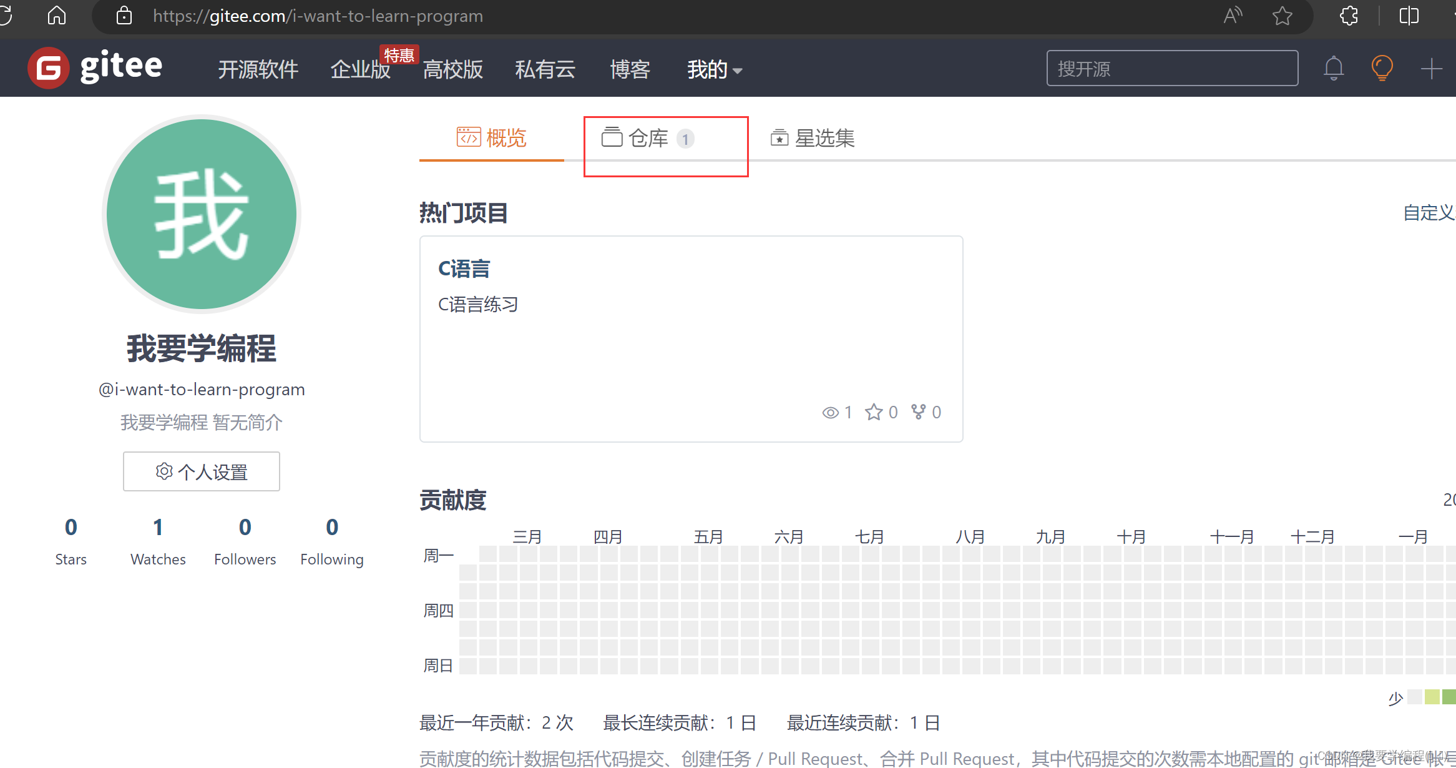Open 企业版 menu item
The height and width of the screenshot is (768, 1456).
tap(360, 69)
